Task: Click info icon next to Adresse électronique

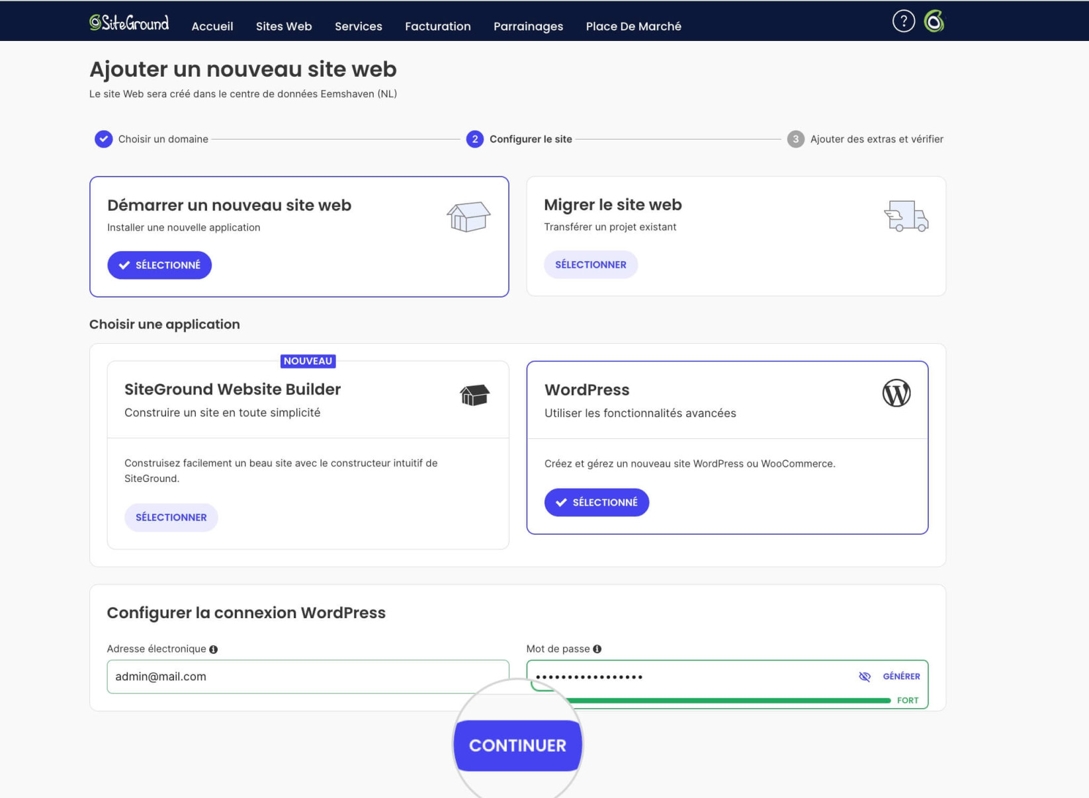Action: [x=213, y=649]
